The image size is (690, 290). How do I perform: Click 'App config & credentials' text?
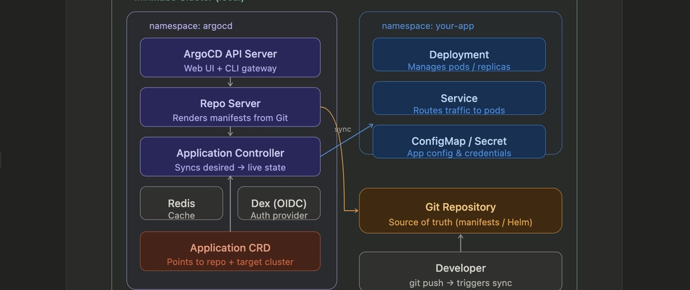459,153
